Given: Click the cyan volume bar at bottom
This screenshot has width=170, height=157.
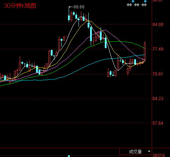Looking at the screenshot, I should (x=69, y=156).
